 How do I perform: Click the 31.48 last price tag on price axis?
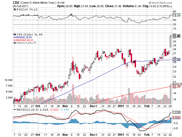pyautogui.click(x=176, y=36)
